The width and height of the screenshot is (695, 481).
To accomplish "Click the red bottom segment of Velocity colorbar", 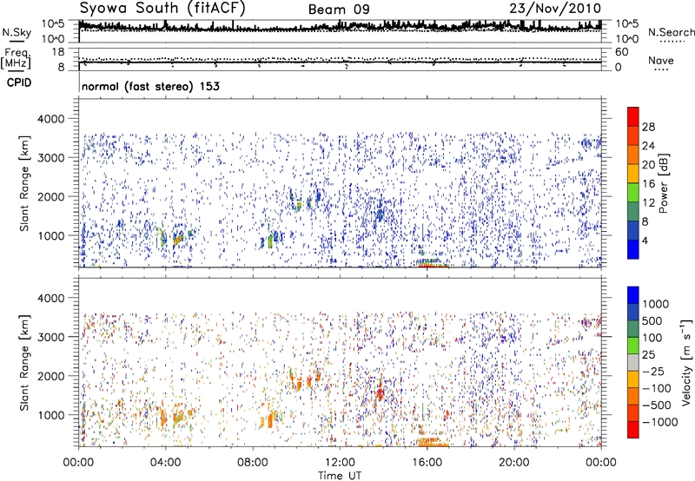I will pyautogui.click(x=633, y=430).
